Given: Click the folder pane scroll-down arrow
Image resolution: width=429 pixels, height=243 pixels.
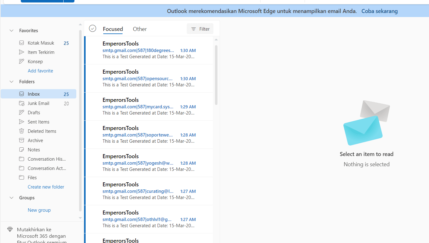Looking at the screenshot, I should tap(80, 218).
